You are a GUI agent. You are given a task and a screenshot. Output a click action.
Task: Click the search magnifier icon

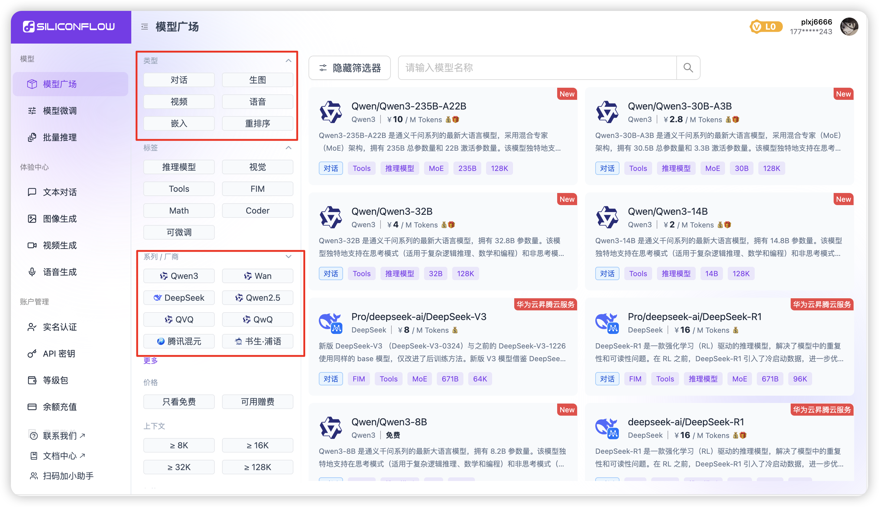[688, 67]
